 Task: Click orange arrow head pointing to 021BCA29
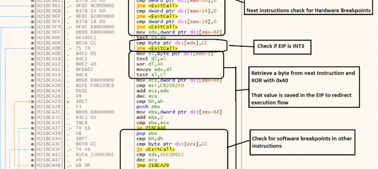pyautogui.click(x=28, y=101)
